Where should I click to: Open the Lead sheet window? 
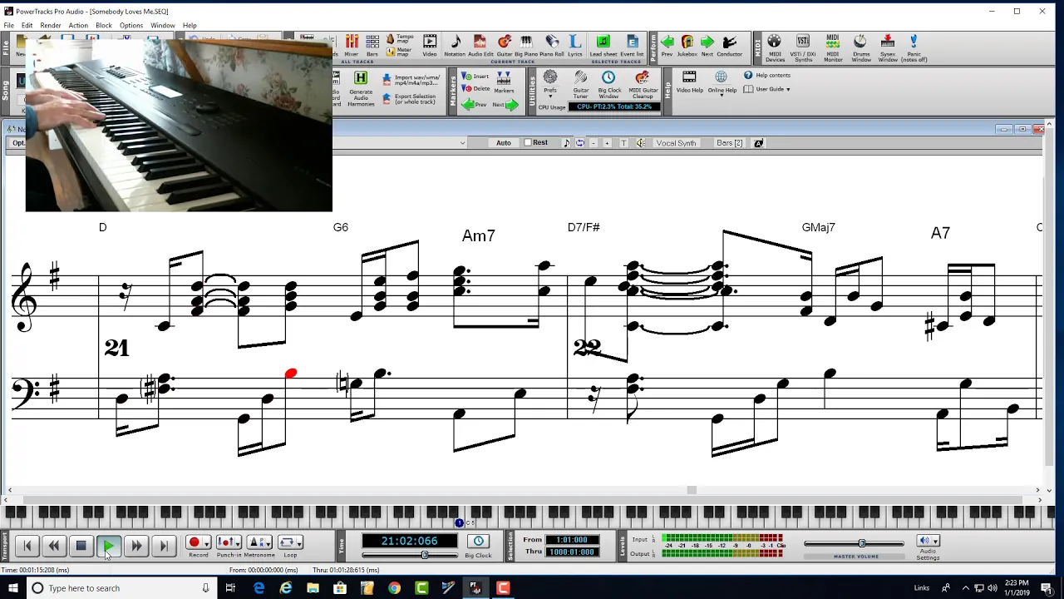(603, 46)
